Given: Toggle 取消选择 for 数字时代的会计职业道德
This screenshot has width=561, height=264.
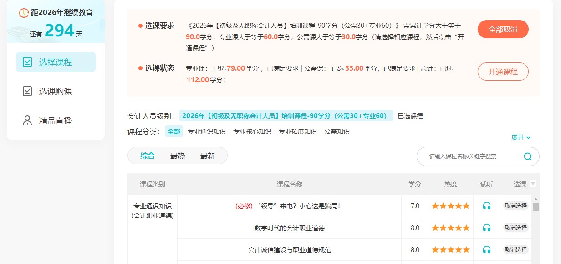Looking at the screenshot, I should pyautogui.click(x=515, y=228).
